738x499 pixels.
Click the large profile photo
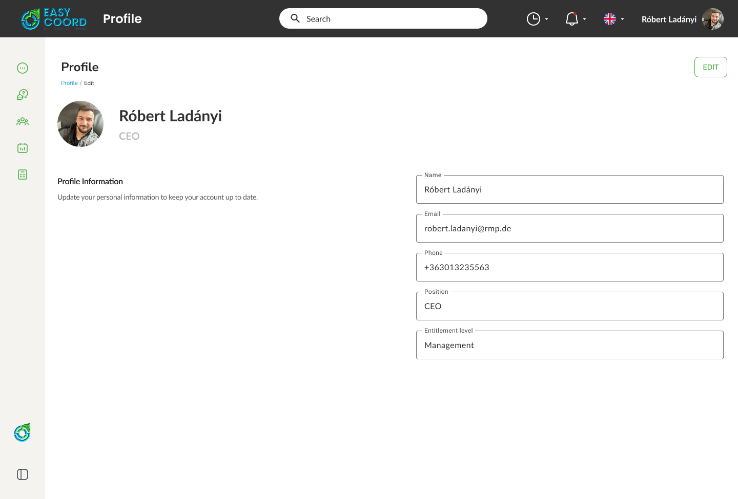pyautogui.click(x=80, y=124)
